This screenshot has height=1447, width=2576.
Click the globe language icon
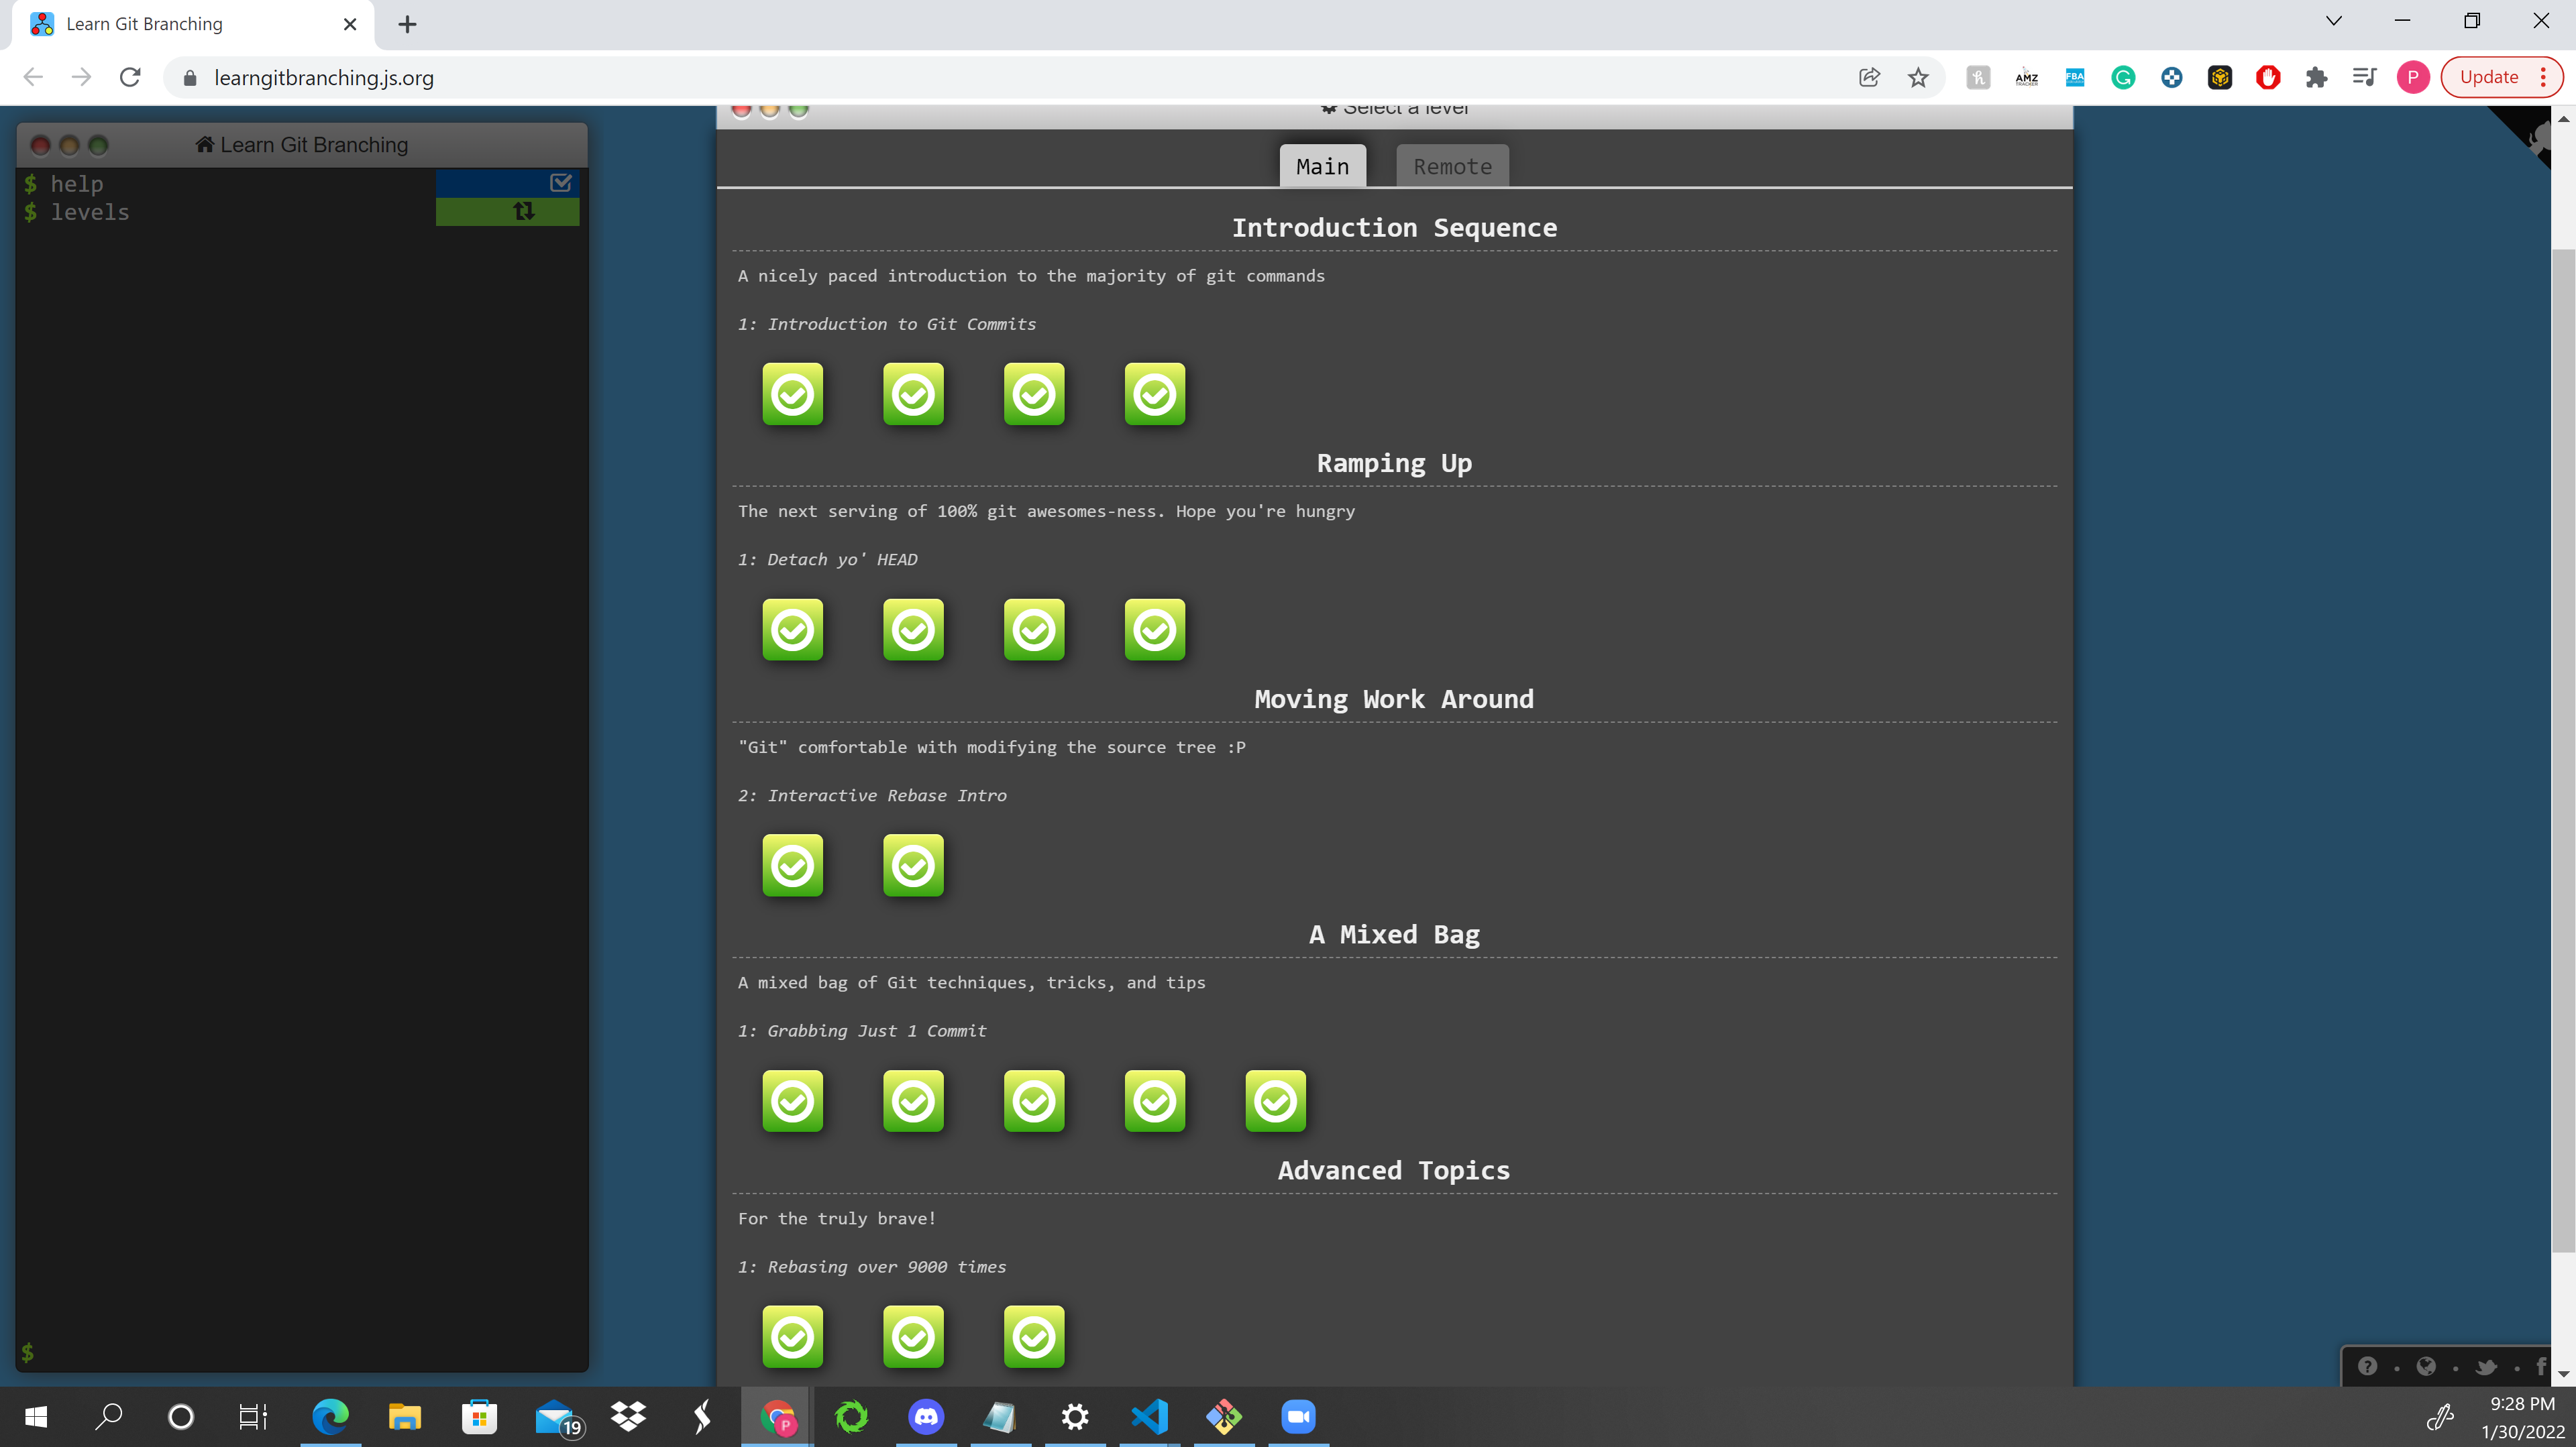click(x=2426, y=1366)
